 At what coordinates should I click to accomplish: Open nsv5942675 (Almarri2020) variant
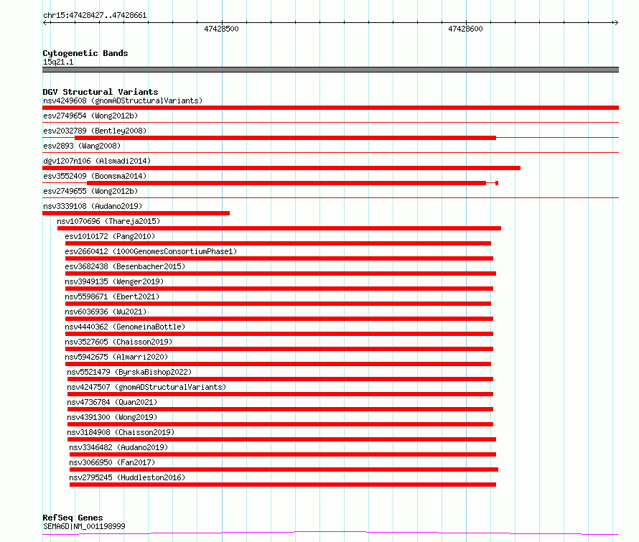[x=116, y=357]
